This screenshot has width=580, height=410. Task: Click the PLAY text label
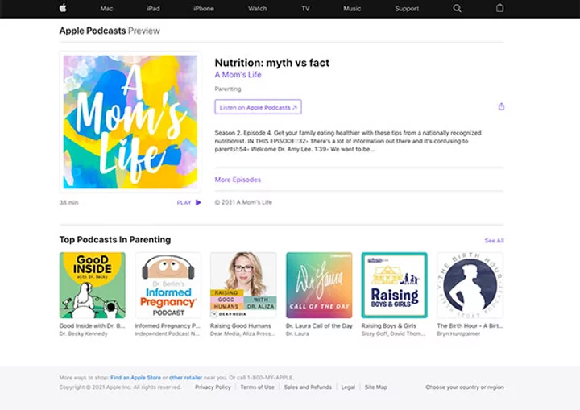184,203
